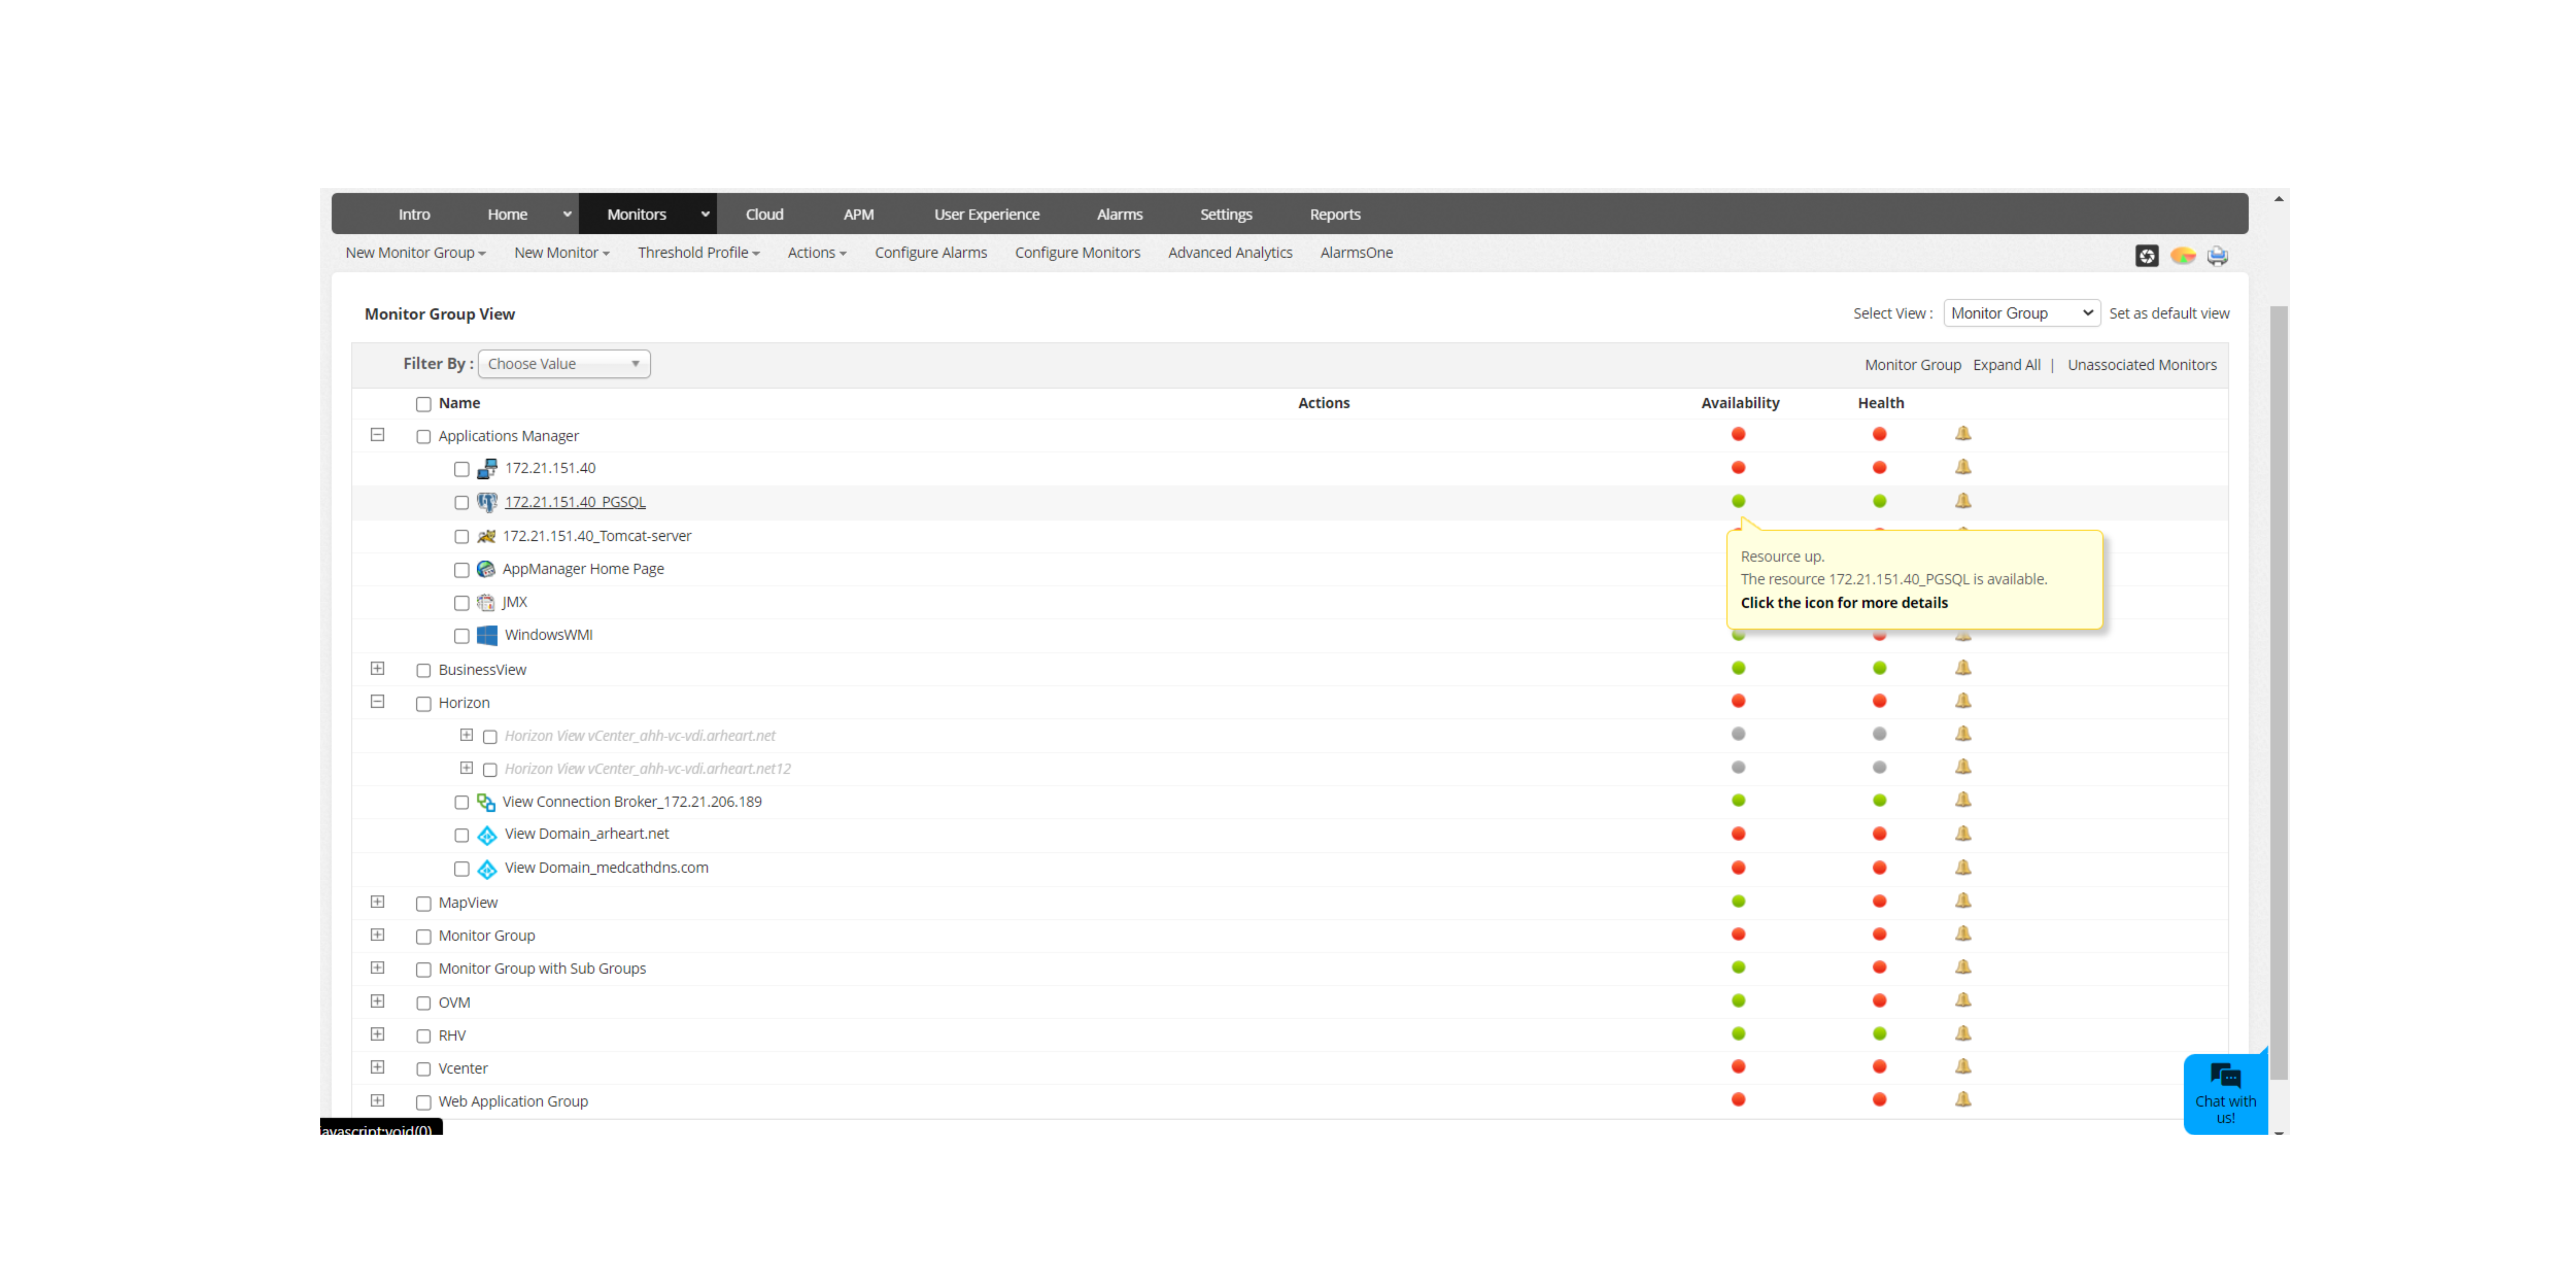Click the View Domain_arheart.net diamond icon
The image size is (2576, 1288).
[487, 835]
